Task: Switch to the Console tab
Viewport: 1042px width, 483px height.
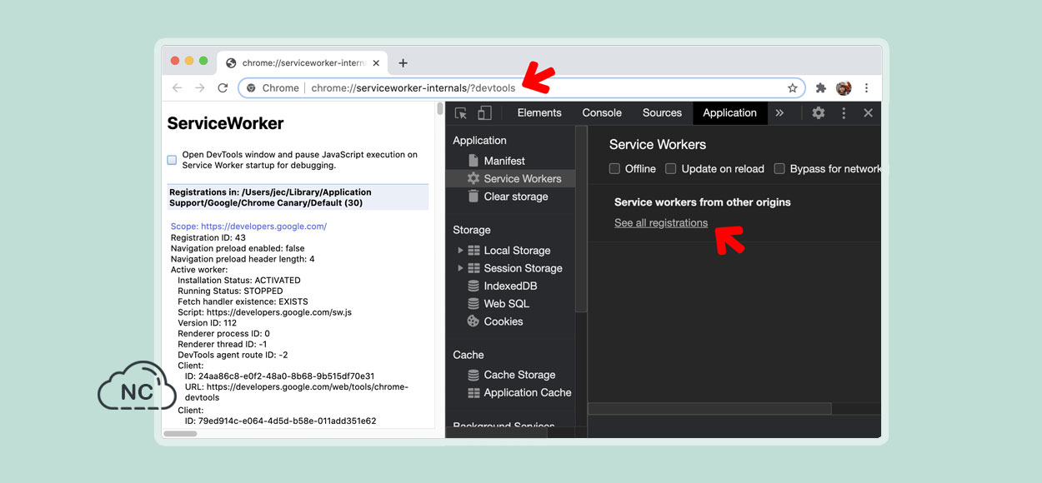Action: (x=602, y=113)
